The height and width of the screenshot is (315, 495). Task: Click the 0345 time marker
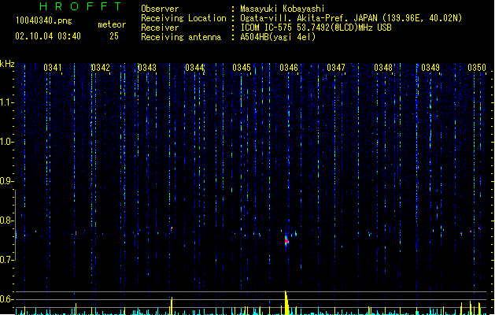(x=242, y=68)
